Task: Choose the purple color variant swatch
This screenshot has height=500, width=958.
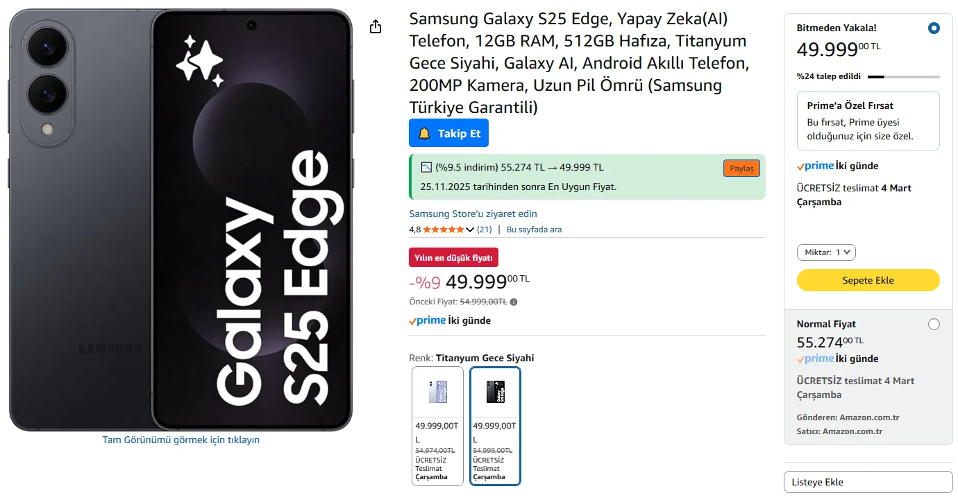Action: coord(437,426)
